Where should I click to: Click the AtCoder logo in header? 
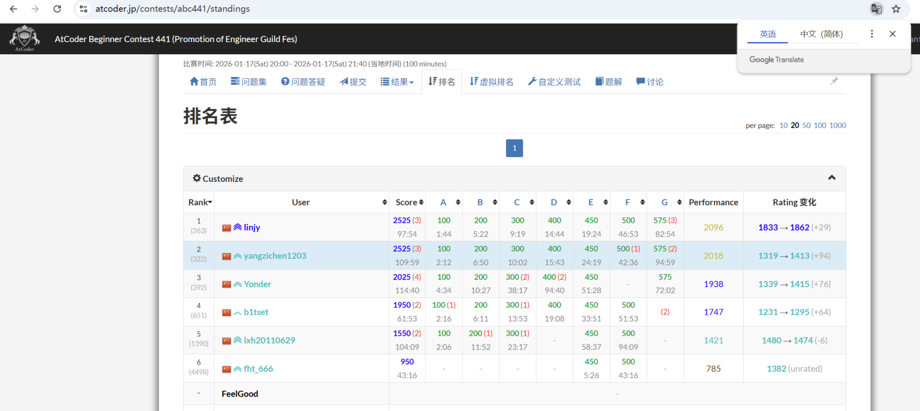tap(24, 38)
